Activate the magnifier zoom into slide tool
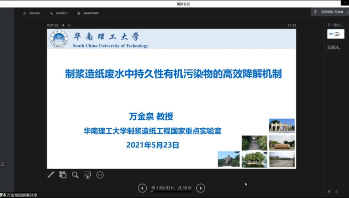The image size is (349, 198). [75, 175]
